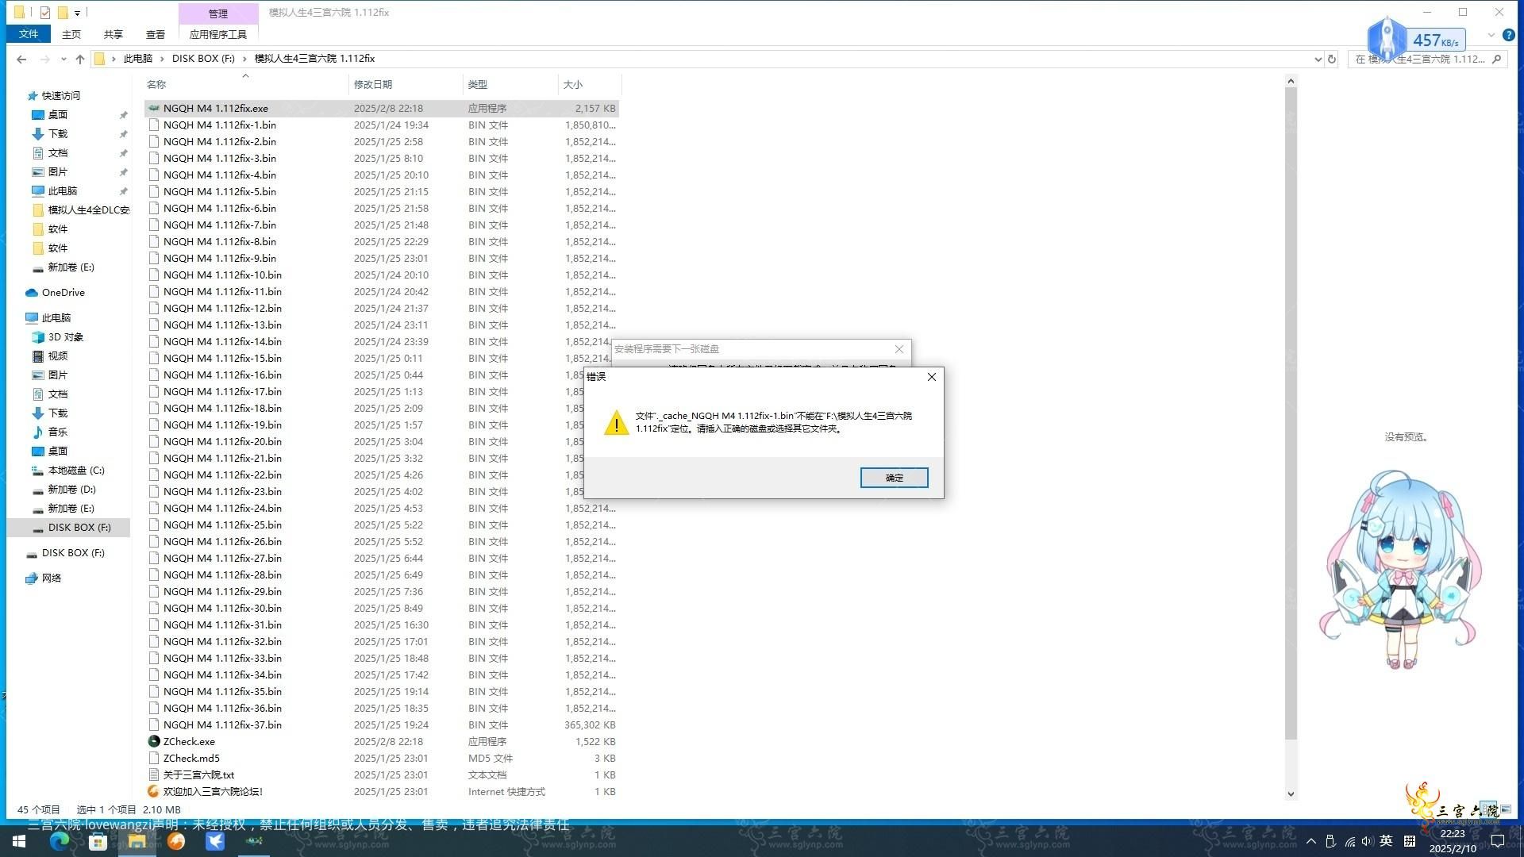1524x857 pixels.
Task: Open 模拟人生4全DLC folder in sidebar
Action: click(x=88, y=210)
